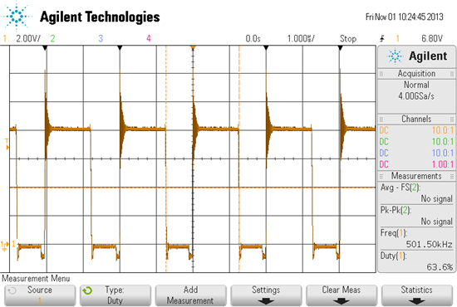
Task: Click the green rotate icon on Type softkey
Action: tap(87, 290)
